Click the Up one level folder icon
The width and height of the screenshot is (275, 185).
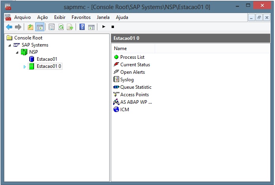(x=30, y=27)
